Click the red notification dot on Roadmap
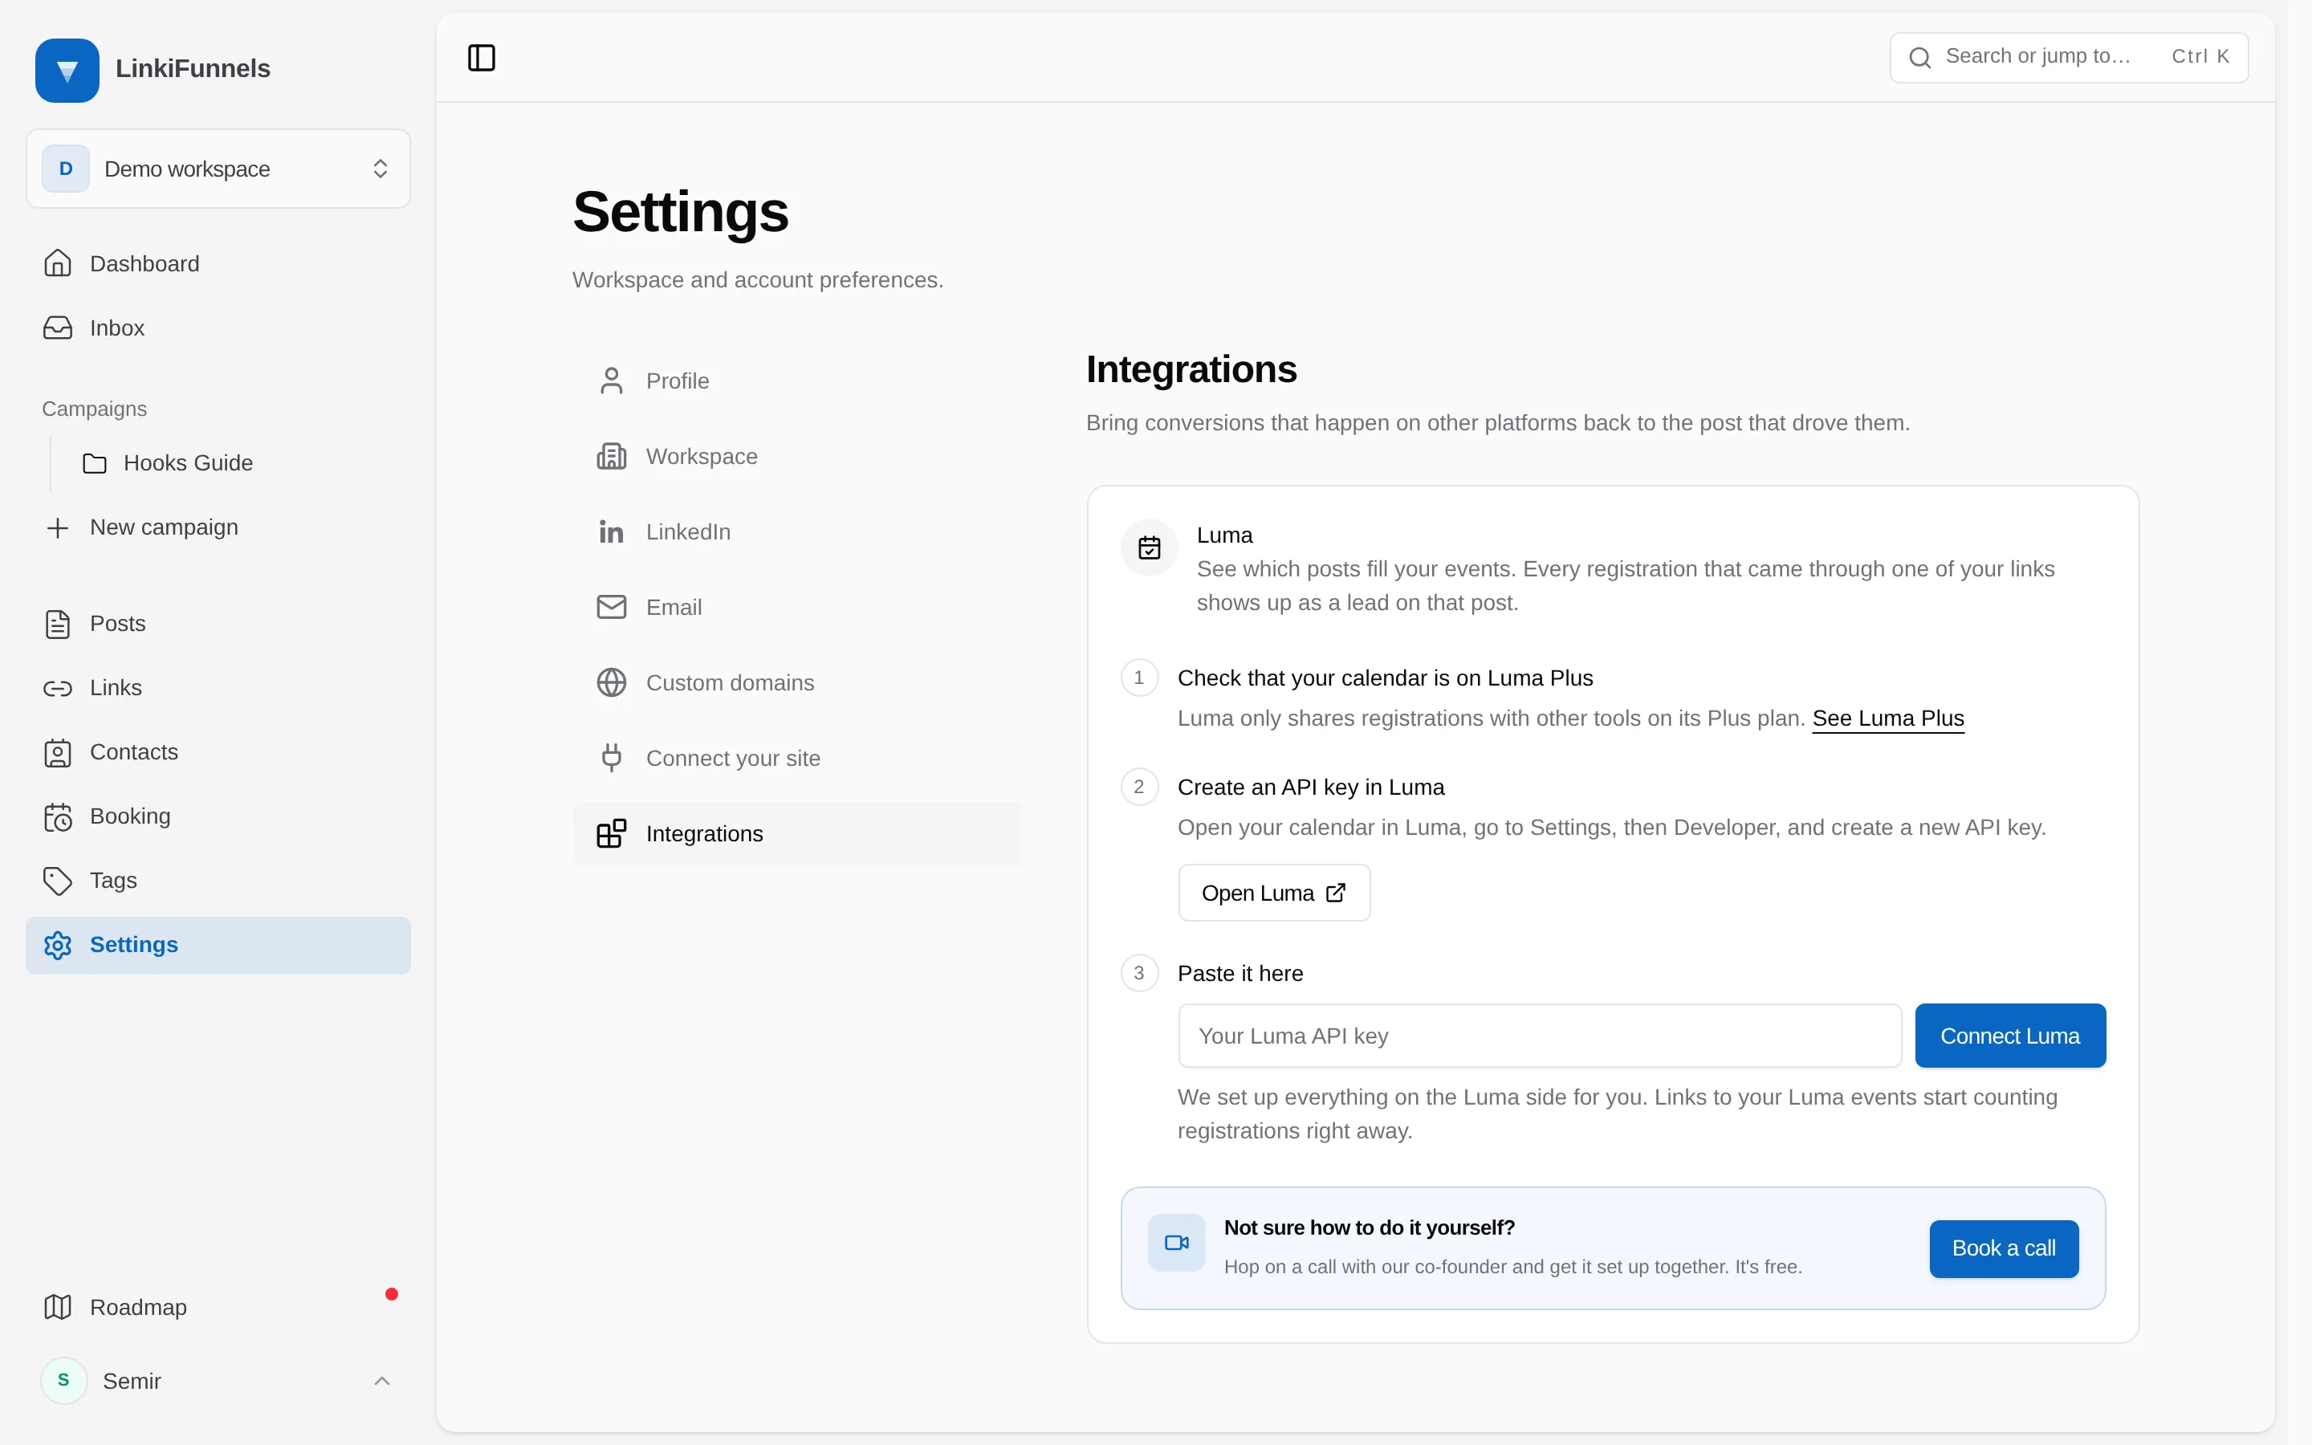The height and width of the screenshot is (1445, 2312). click(392, 1294)
